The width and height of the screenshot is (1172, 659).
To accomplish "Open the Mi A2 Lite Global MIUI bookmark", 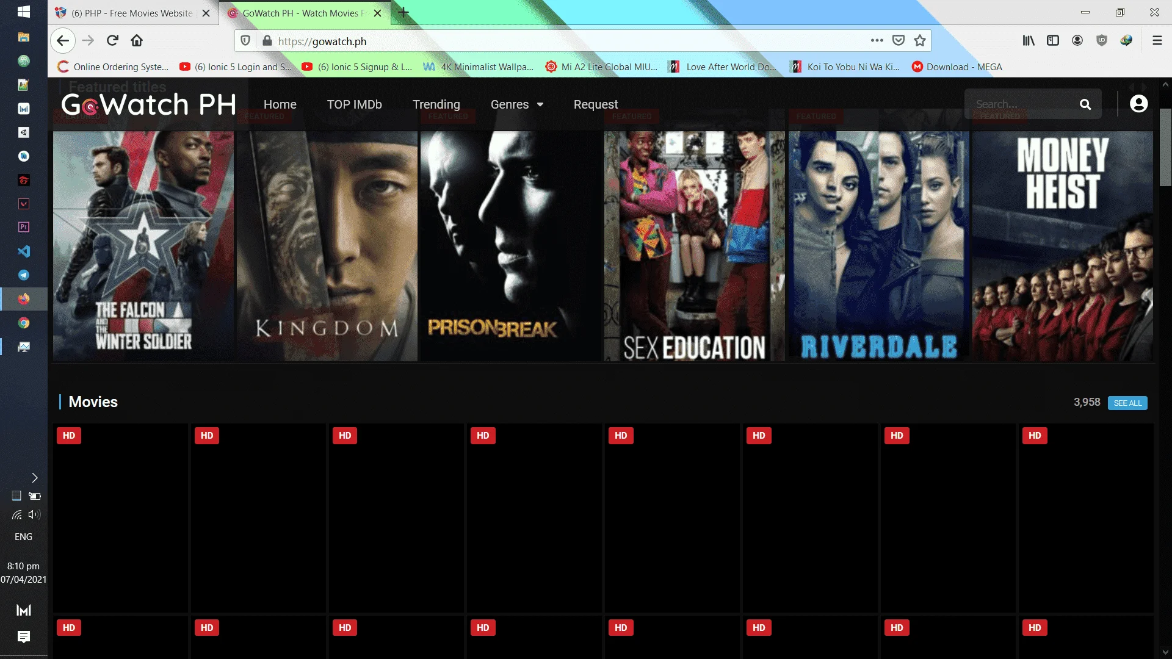I will [601, 67].
